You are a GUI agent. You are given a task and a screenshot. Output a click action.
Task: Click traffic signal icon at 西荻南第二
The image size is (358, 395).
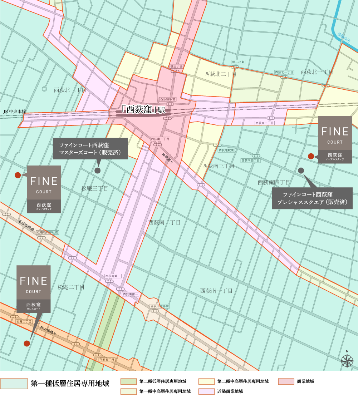click(x=109, y=281)
